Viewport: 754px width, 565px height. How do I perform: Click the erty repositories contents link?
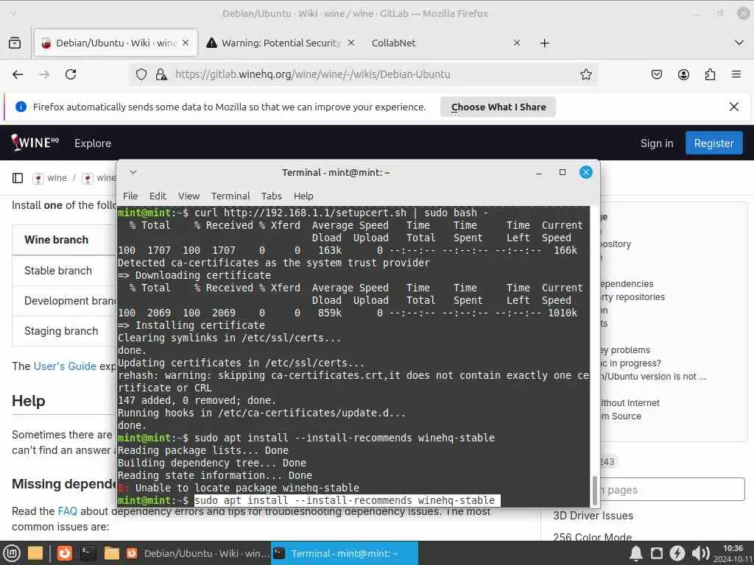pyautogui.click(x=633, y=297)
